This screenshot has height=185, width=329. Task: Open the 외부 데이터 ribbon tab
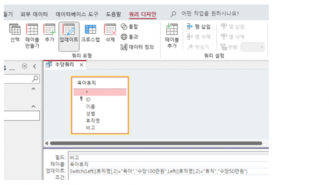tap(34, 14)
